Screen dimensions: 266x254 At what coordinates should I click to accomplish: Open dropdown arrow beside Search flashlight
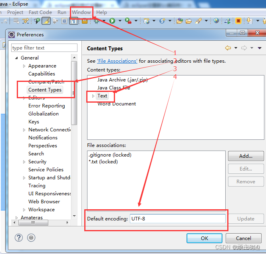click(206, 21)
